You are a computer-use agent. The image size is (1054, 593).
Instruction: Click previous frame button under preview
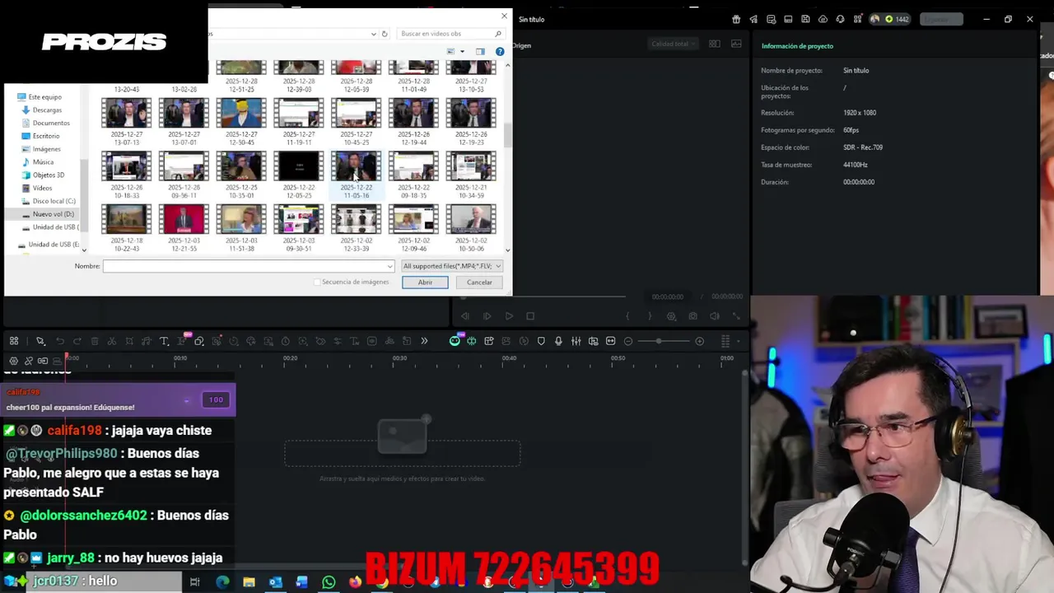(465, 316)
